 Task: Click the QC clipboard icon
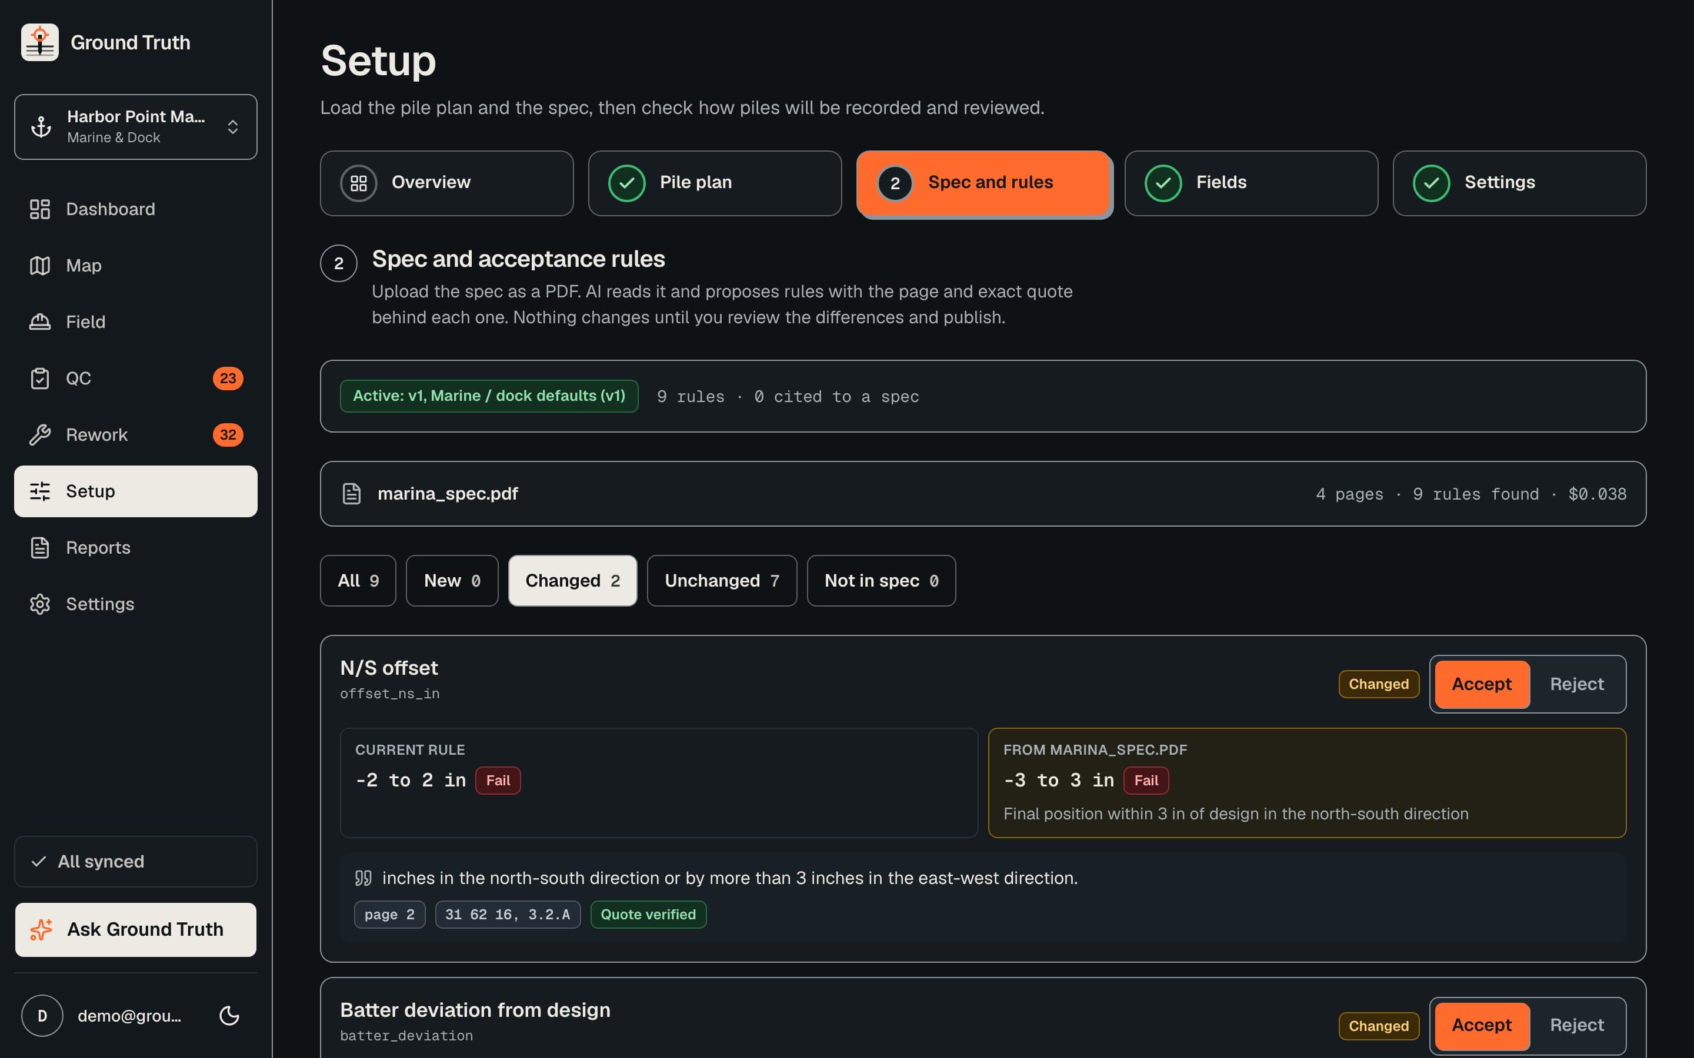pos(40,379)
